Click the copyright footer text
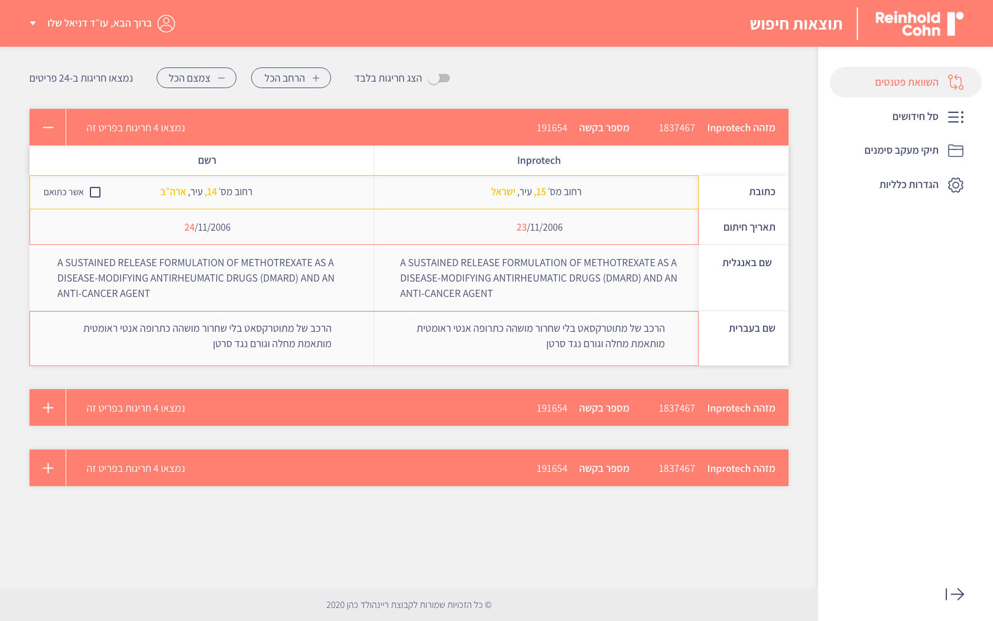 click(x=409, y=604)
